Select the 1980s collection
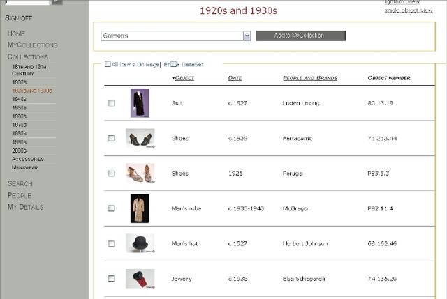447x299 pixels. [x=20, y=133]
